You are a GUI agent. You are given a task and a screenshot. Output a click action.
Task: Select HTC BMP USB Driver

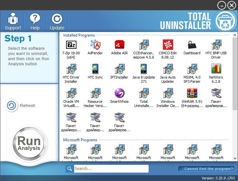pos(216,49)
